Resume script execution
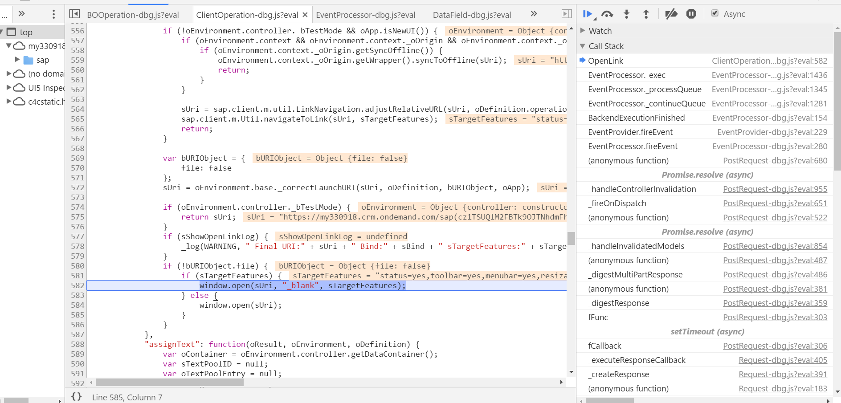The height and width of the screenshot is (403, 841). pyautogui.click(x=588, y=14)
